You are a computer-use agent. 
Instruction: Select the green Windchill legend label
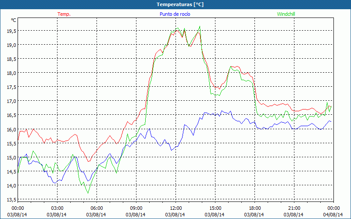click(286, 14)
